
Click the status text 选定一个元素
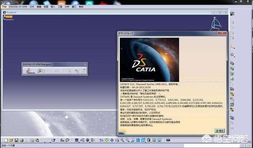click(x=8, y=146)
